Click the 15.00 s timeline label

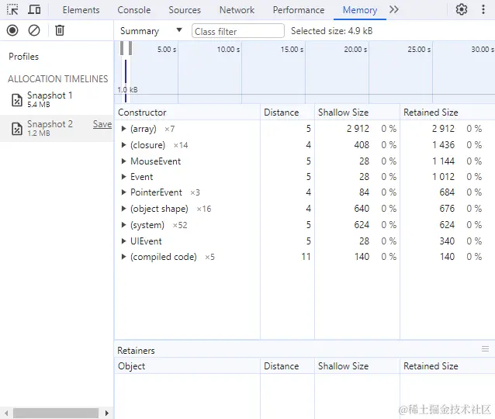coord(292,50)
